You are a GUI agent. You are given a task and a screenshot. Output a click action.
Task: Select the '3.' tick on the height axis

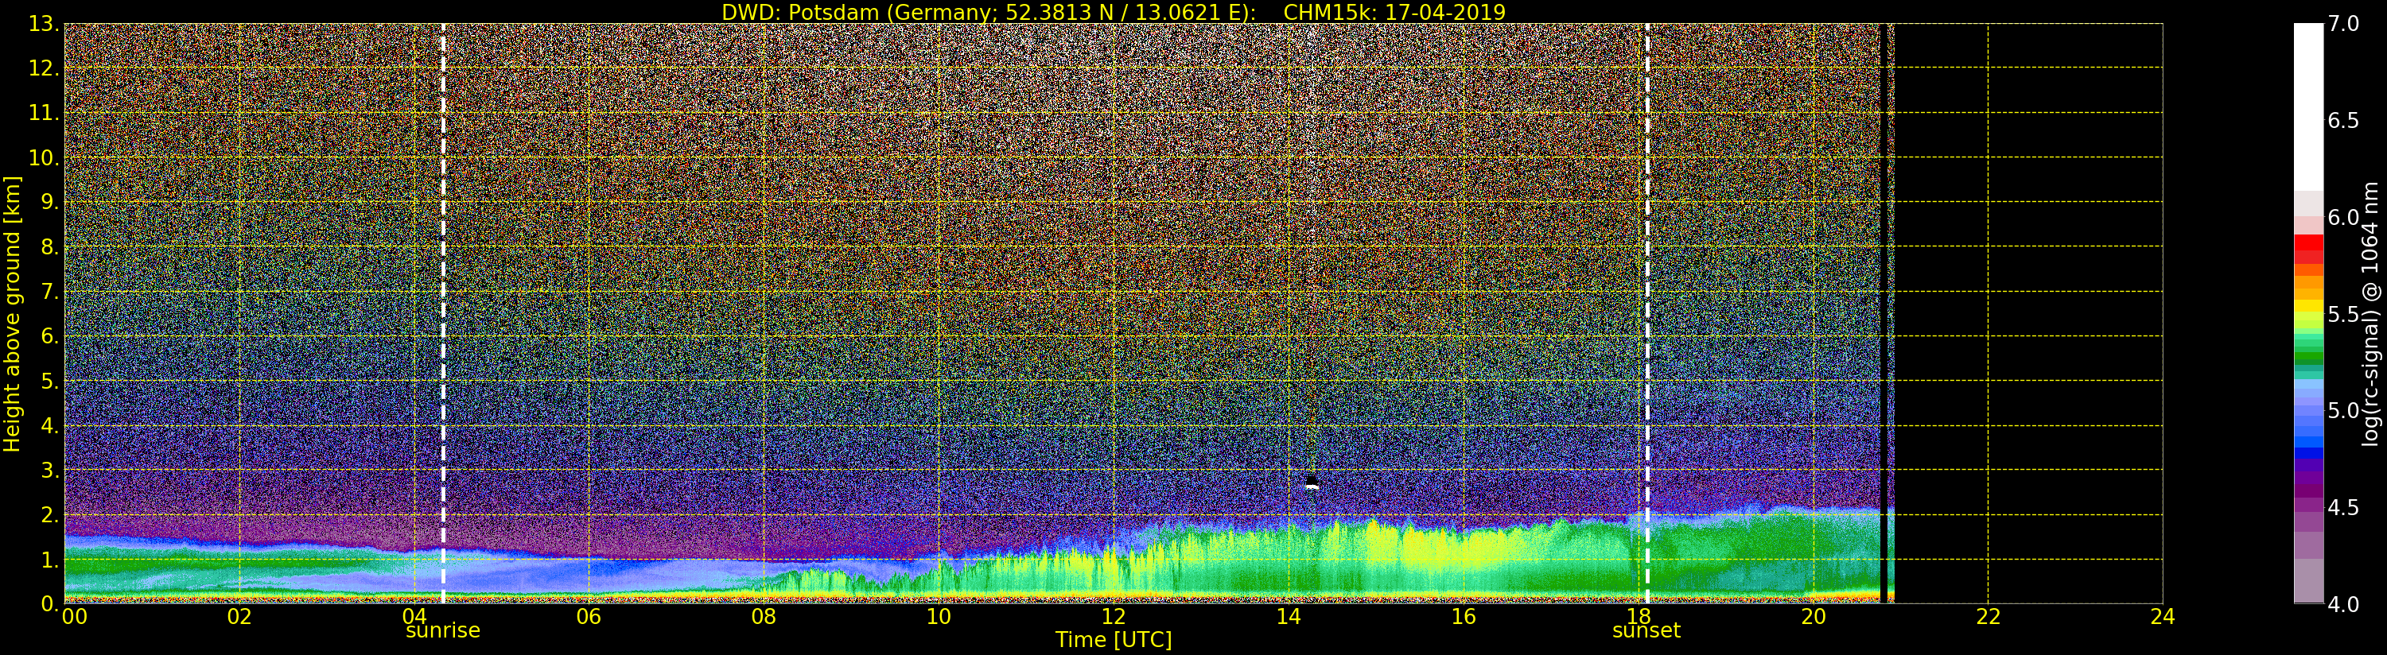49,470
